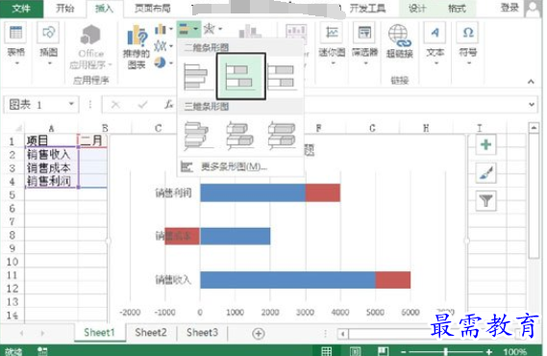Screen dimensions: 547x356
Task: Click the radar chart icon
Action: tap(210, 29)
